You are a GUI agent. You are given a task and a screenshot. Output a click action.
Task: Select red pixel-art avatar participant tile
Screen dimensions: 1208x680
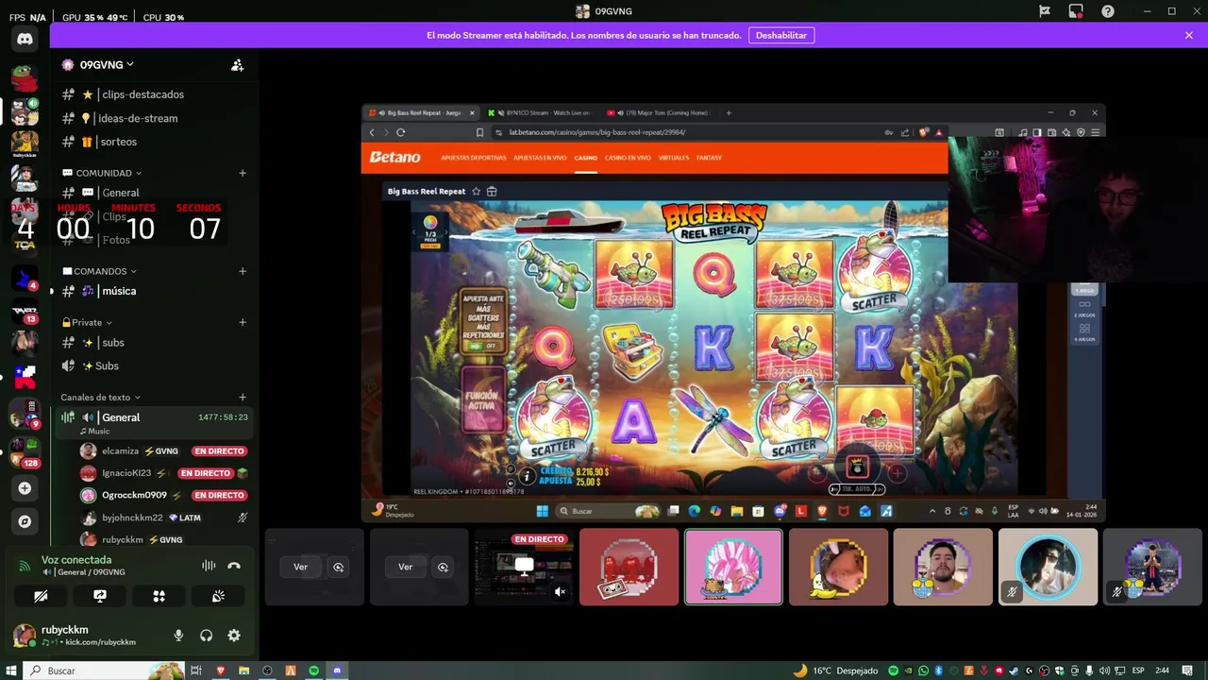629,567
